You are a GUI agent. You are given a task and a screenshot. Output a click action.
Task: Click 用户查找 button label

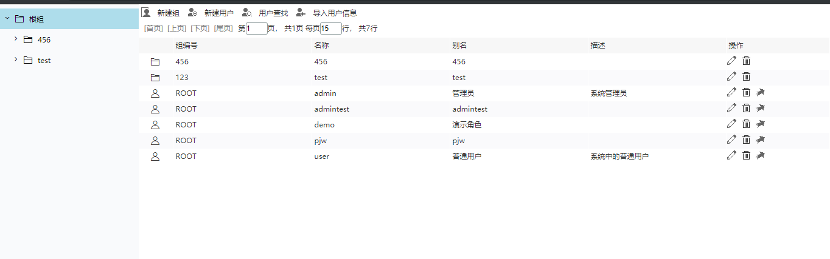coord(273,13)
